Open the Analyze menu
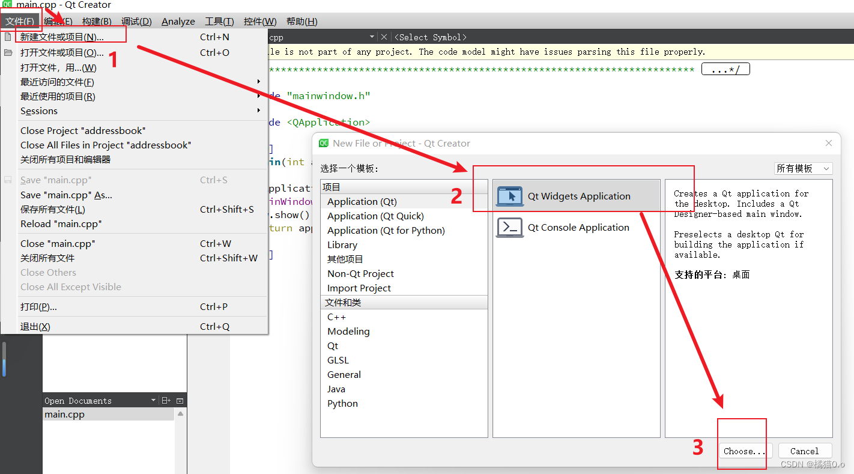This screenshot has height=474, width=854. (178, 22)
